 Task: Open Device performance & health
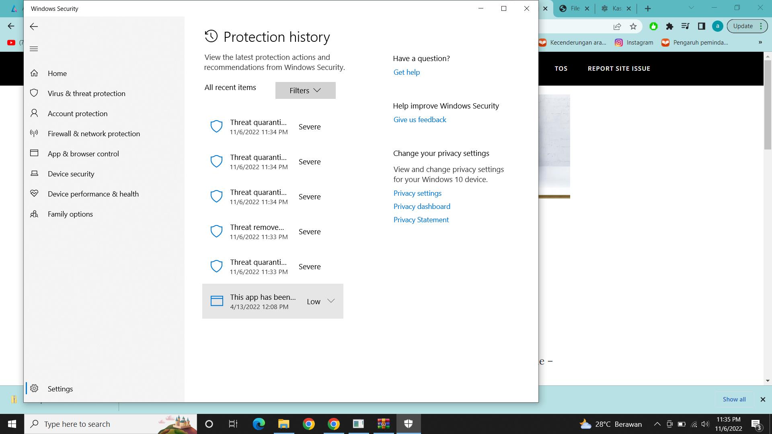[93, 194]
